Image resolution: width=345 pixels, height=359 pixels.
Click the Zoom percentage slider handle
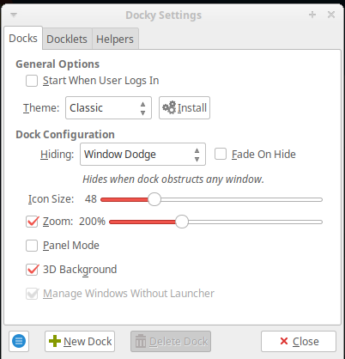(182, 222)
